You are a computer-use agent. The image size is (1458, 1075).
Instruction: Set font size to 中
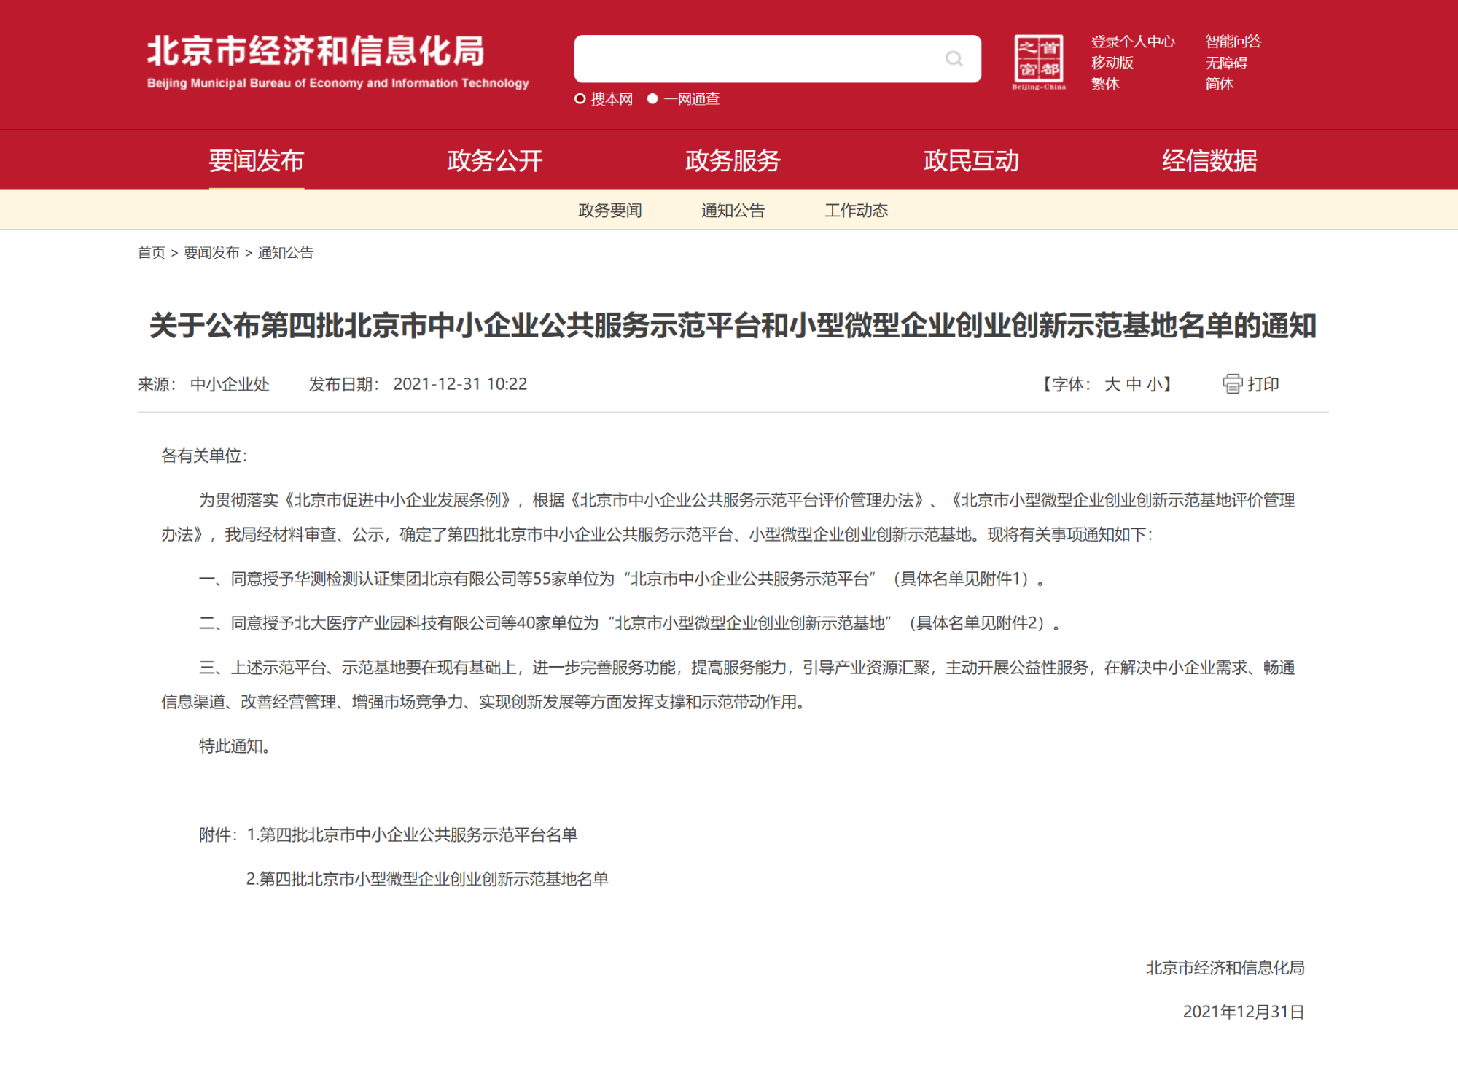pyautogui.click(x=1133, y=384)
